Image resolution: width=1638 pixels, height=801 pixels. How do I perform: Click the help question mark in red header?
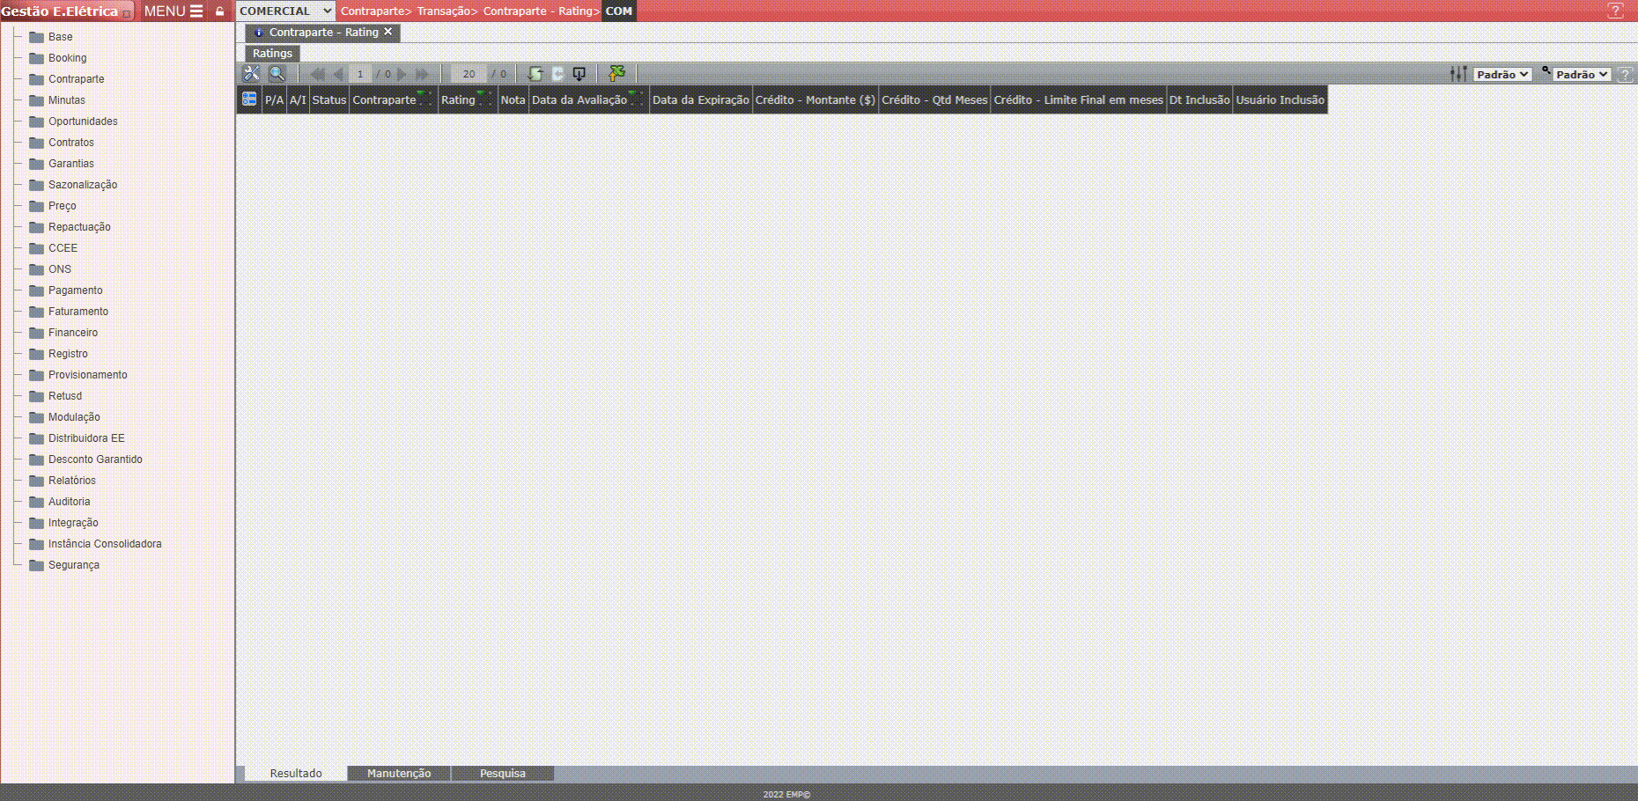pos(1615,11)
